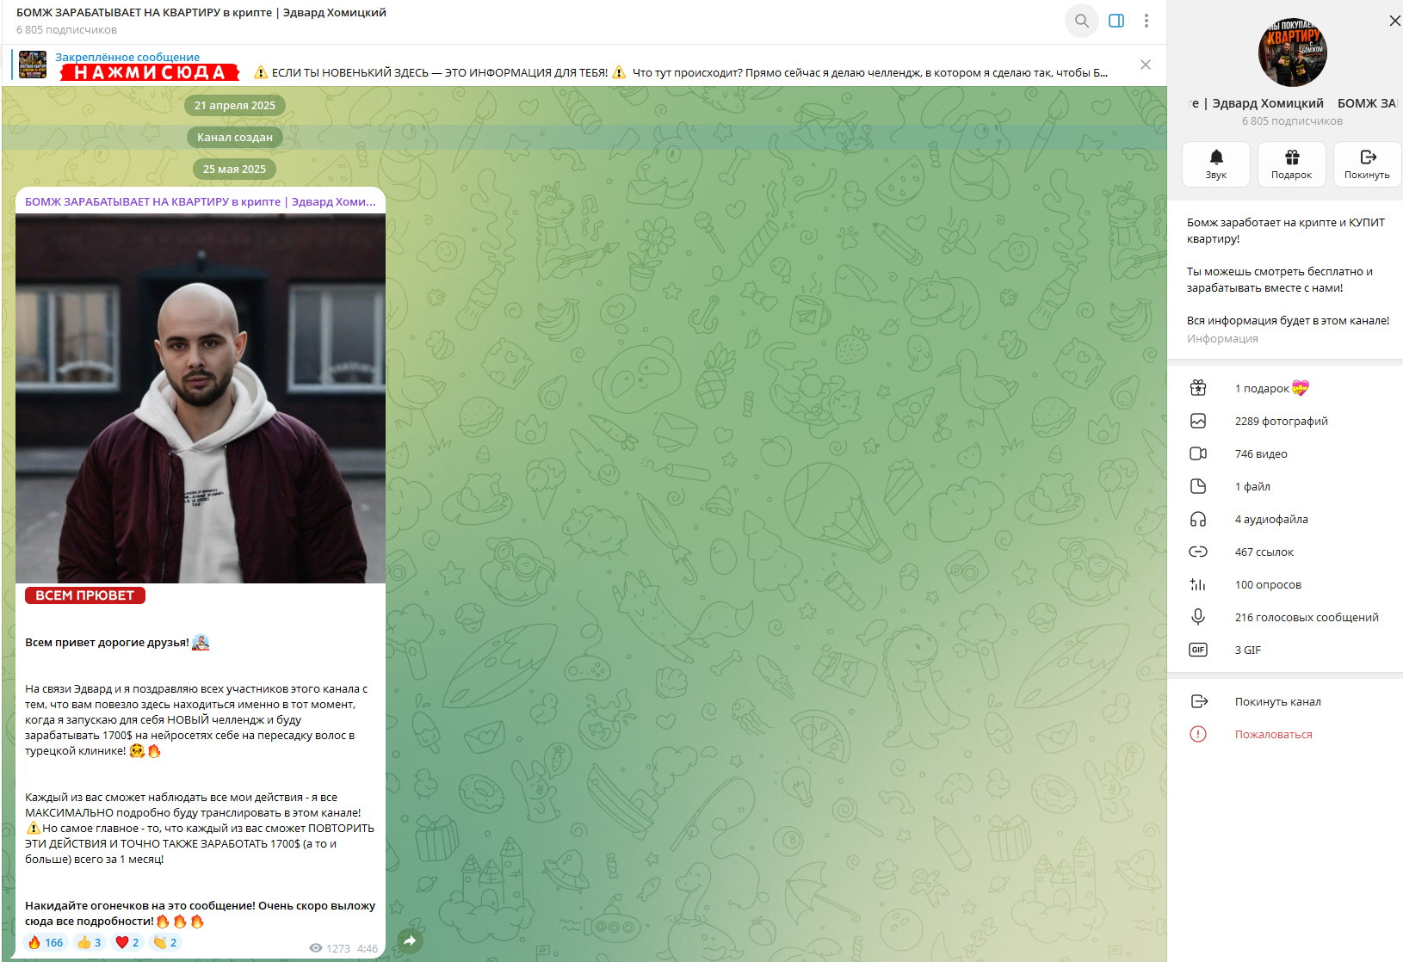The width and height of the screenshot is (1403, 962).
Task: Click clapping hands reaction with count 2
Action: [165, 942]
